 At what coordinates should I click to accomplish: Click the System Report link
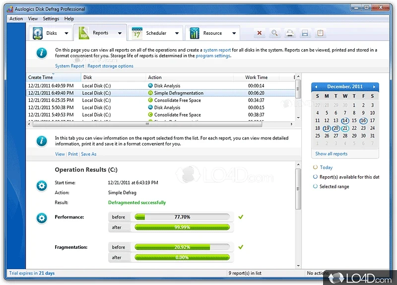[x=69, y=66]
